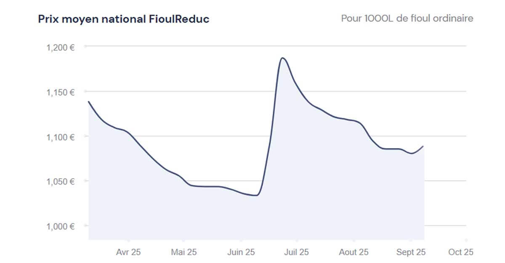This screenshot has height=263, width=505.
Task: Select the 1,000 € y-axis label
Action: [x=60, y=227]
